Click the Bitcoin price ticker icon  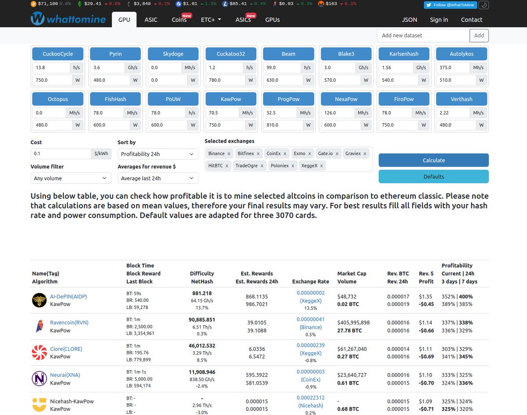click(34, 4)
